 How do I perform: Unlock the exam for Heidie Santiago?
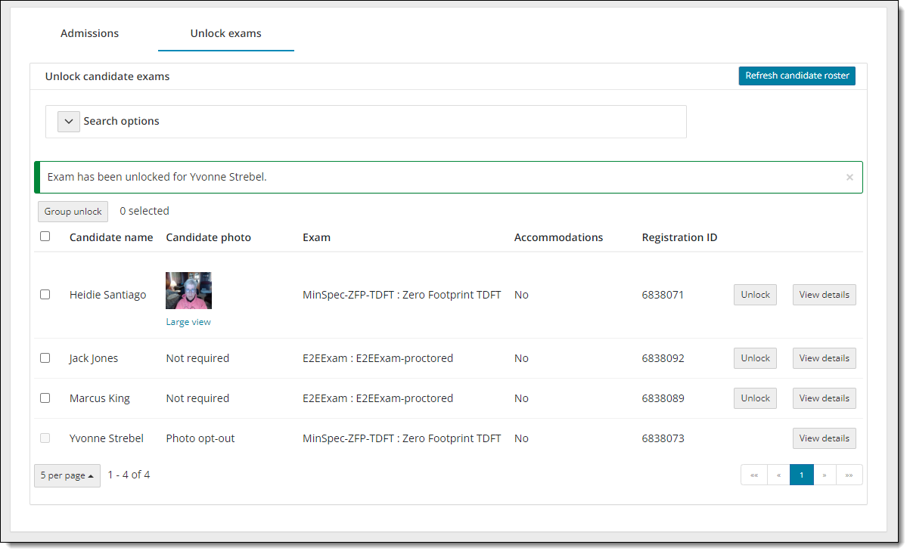pos(755,295)
